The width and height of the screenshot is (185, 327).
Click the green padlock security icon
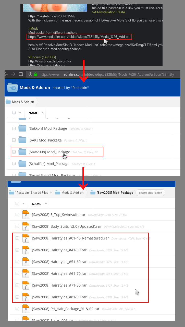click(35, 74)
